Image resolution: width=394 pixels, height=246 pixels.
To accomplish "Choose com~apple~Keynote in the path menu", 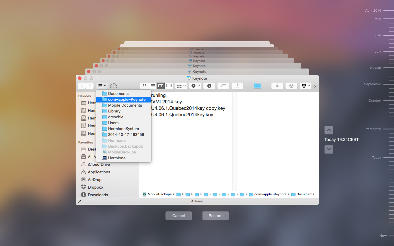I will tap(124, 99).
